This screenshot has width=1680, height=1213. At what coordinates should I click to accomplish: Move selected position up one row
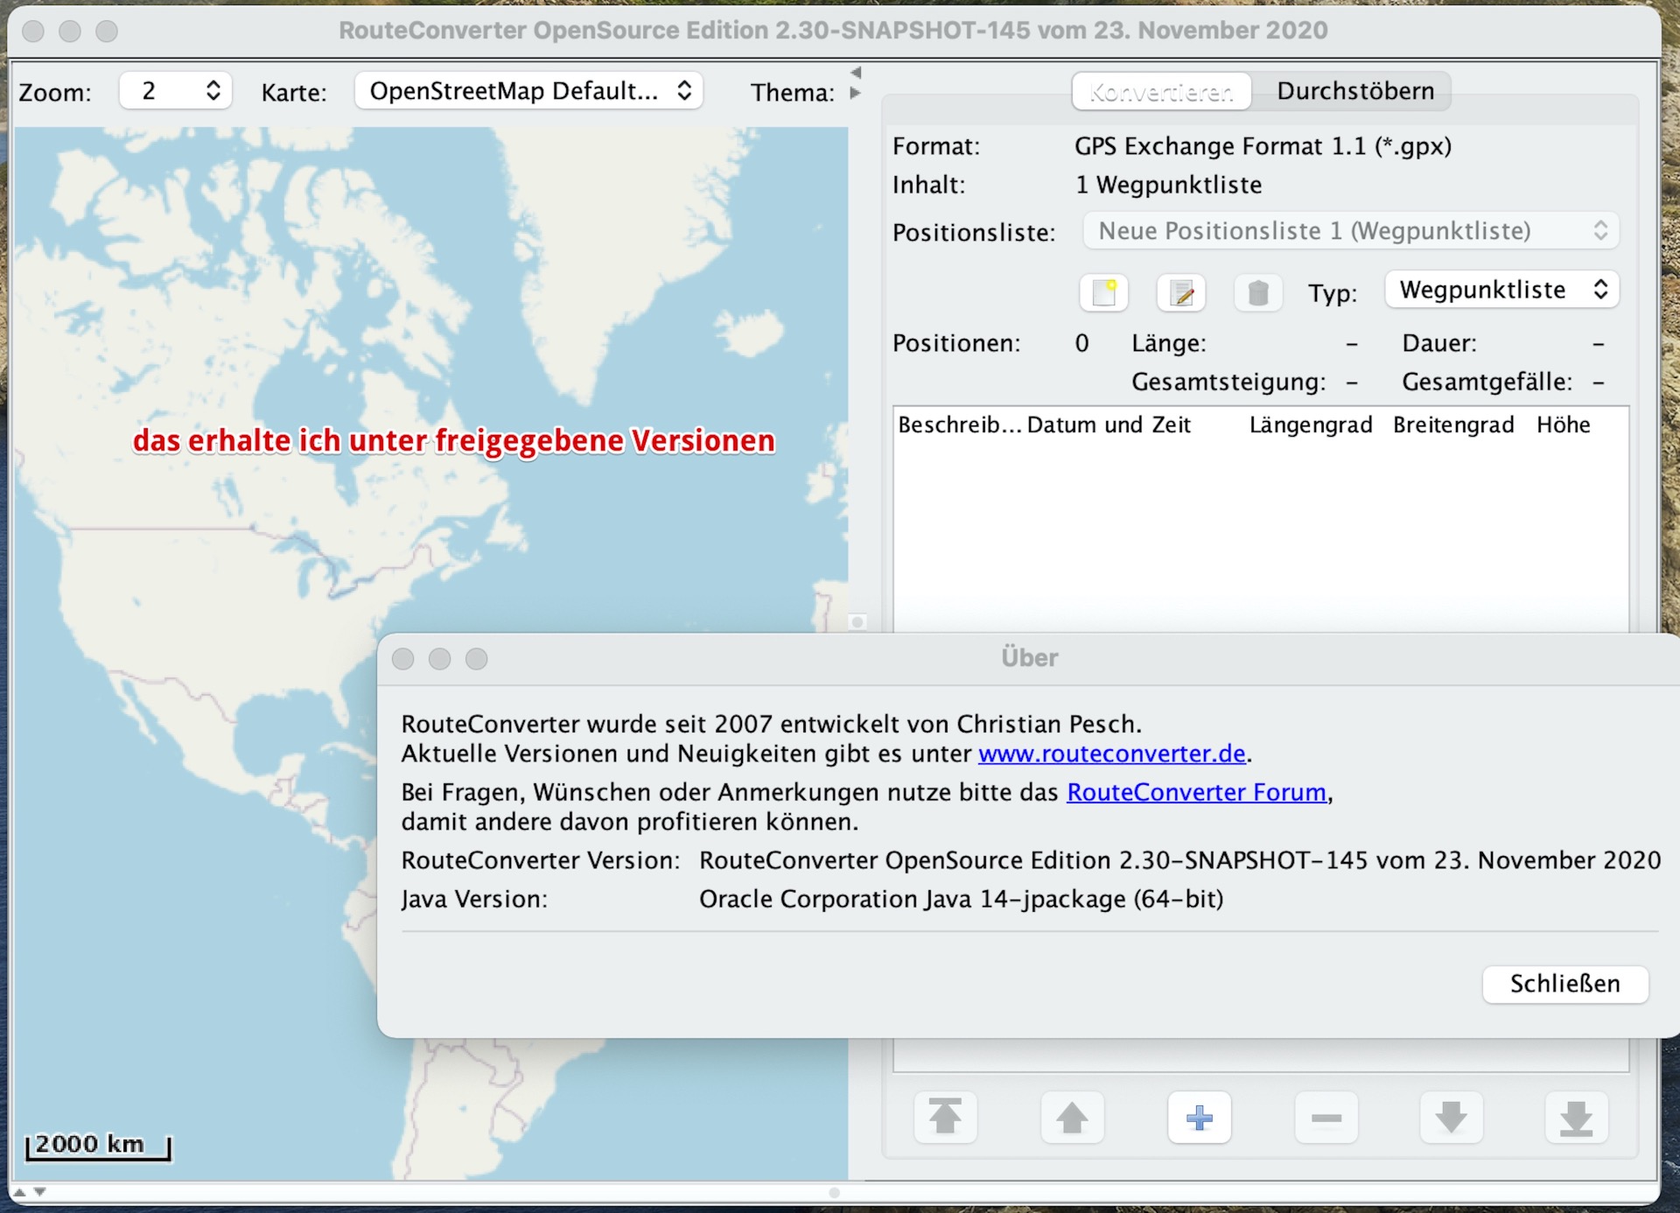[1072, 1118]
